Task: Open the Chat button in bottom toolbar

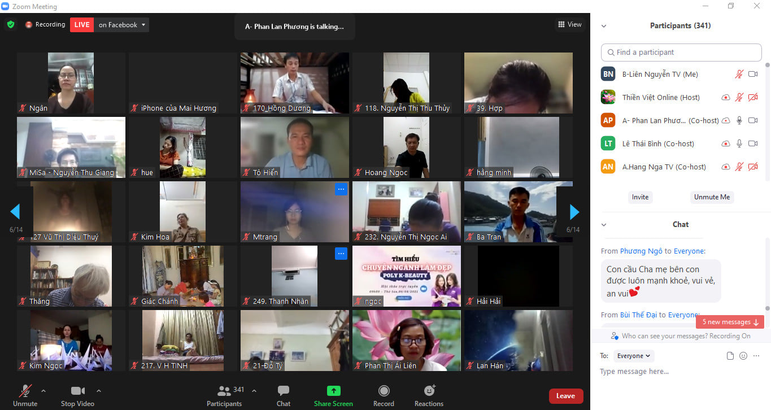Action: click(x=284, y=396)
